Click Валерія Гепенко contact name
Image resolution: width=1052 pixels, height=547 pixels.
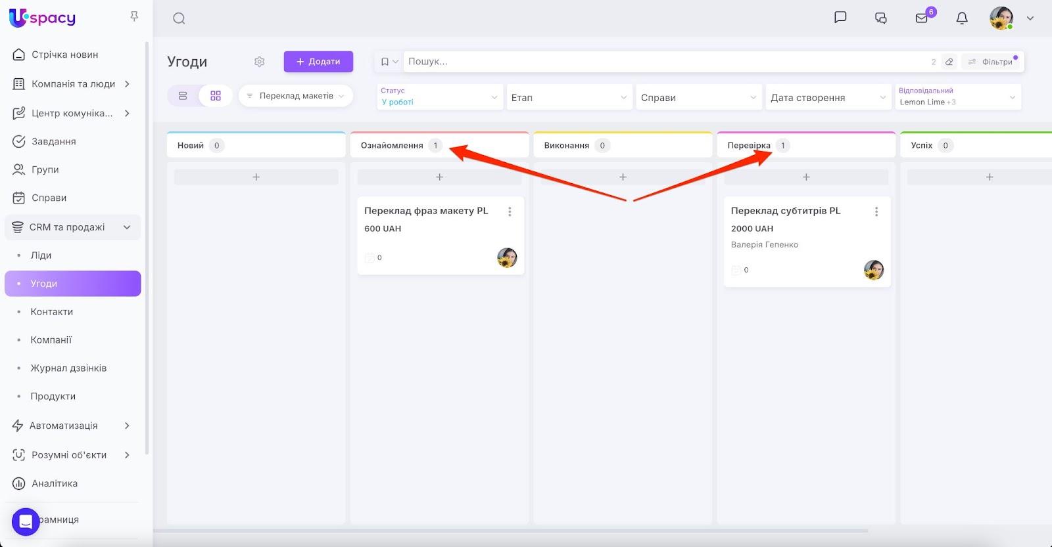pyautogui.click(x=765, y=244)
